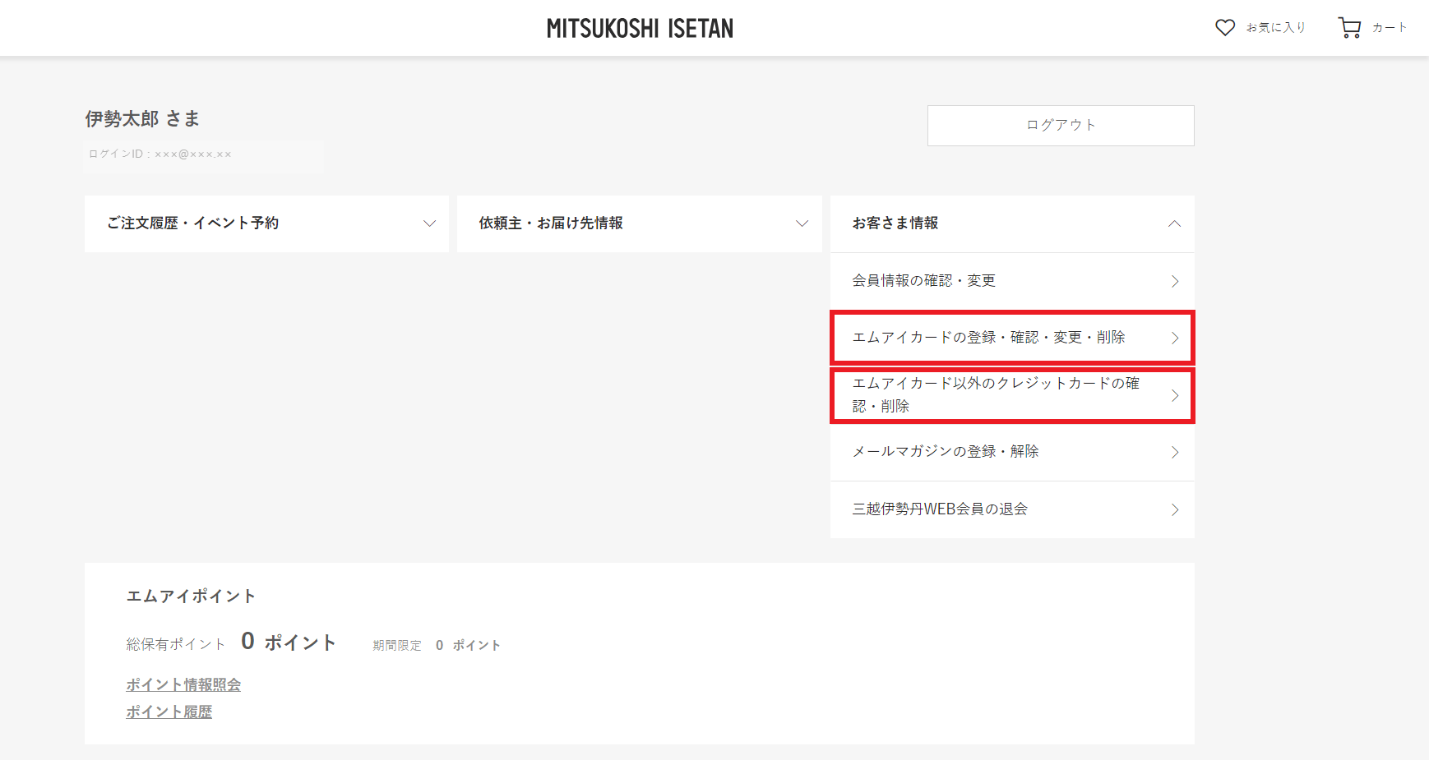Click arrow beside 会員情報の確認・変更
Viewport: 1429px width, 760px height.
click(x=1175, y=281)
